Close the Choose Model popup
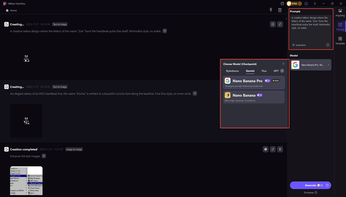This screenshot has height=197, width=346. [x=283, y=64]
